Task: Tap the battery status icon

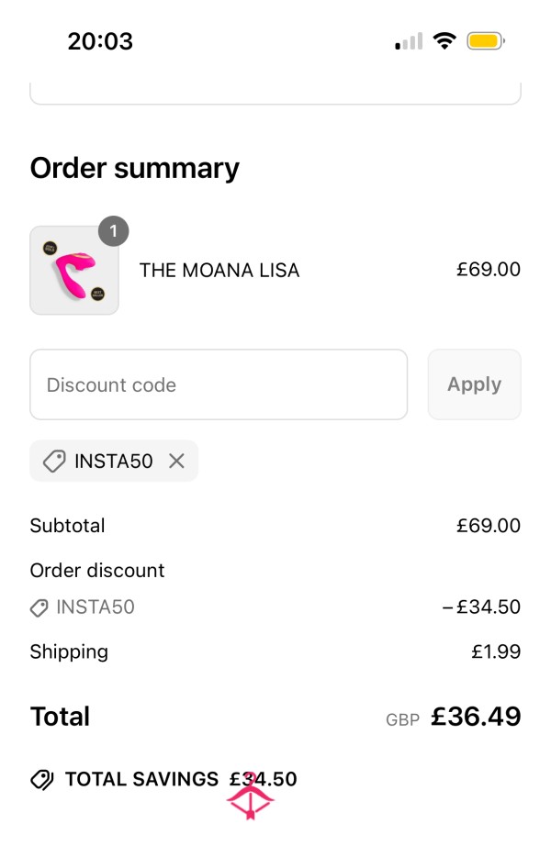Action: pos(486,41)
